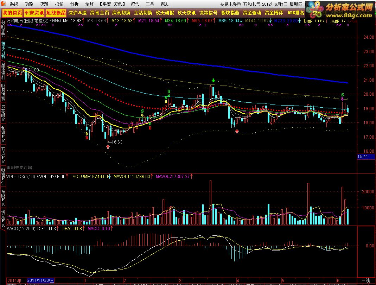Open the 万点F10 side tab
This screenshot has width=376, height=285.
(3, 156)
